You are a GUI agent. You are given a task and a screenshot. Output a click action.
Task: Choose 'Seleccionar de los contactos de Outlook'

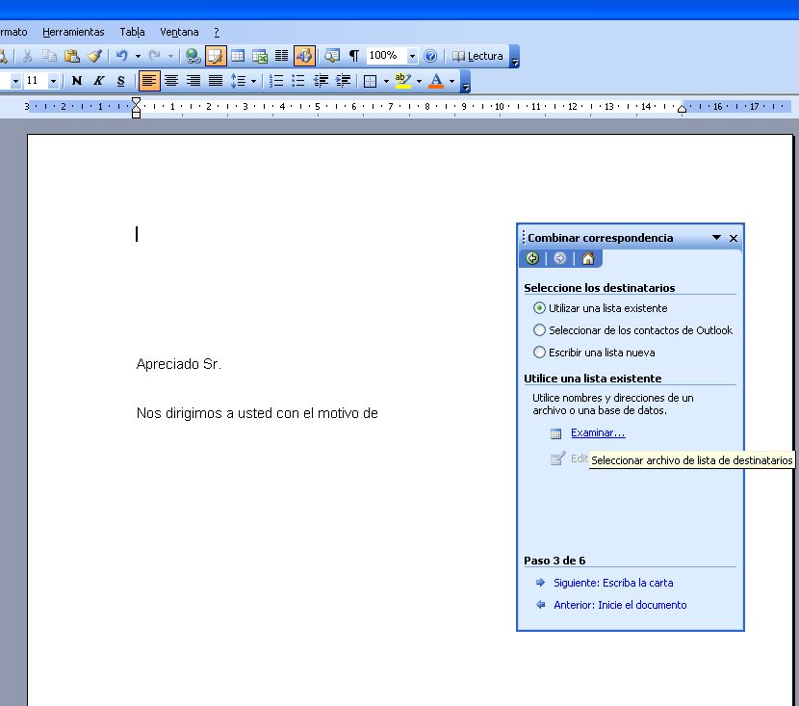click(x=539, y=330)
